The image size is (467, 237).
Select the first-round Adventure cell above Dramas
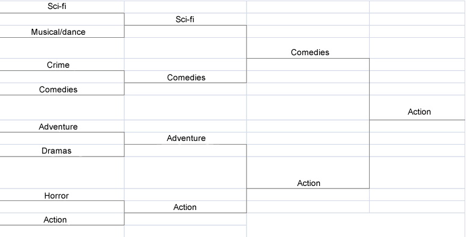62,126
